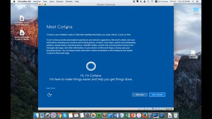The image size is (212, 119).
Task: Open Notes in the Dock
Action: pos(71,115)
